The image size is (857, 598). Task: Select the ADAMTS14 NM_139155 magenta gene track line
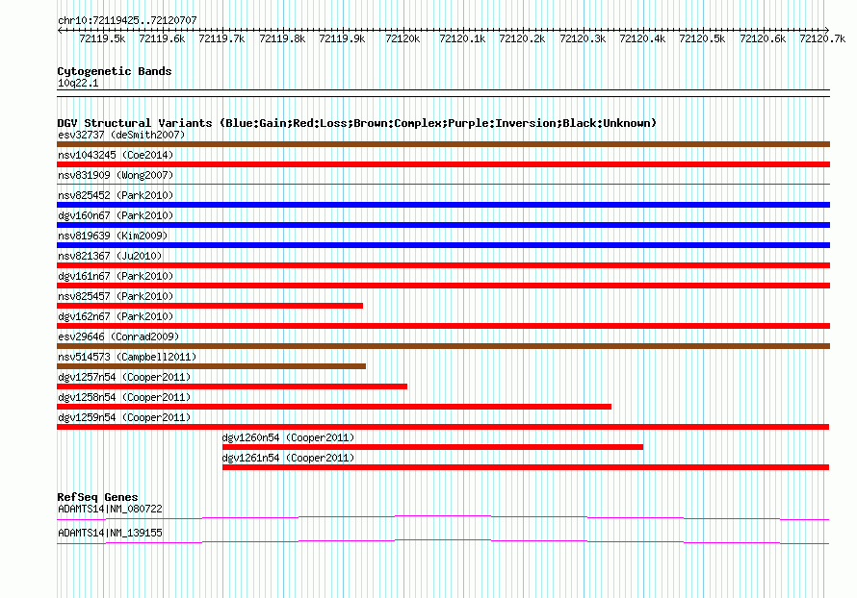click(x=443, y=541)
